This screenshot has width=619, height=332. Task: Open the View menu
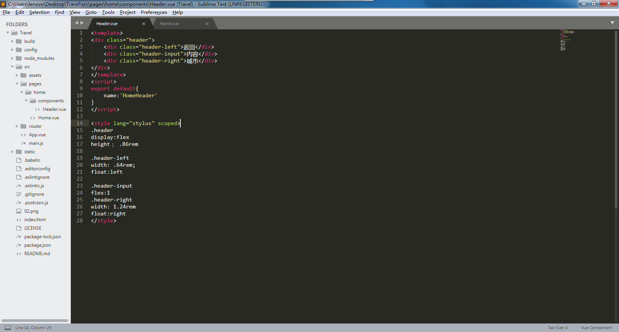point(75,12)
